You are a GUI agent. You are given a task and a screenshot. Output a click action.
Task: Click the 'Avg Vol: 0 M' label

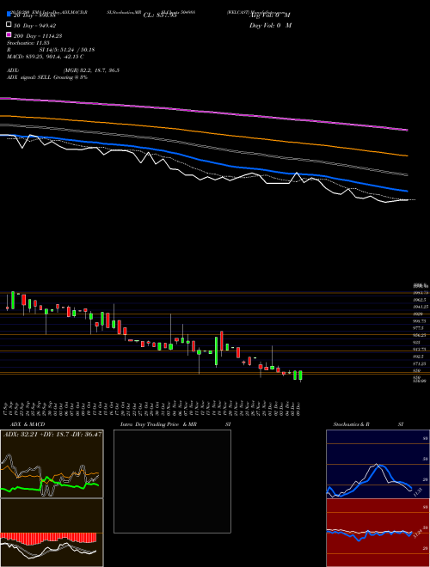point(270,15)
